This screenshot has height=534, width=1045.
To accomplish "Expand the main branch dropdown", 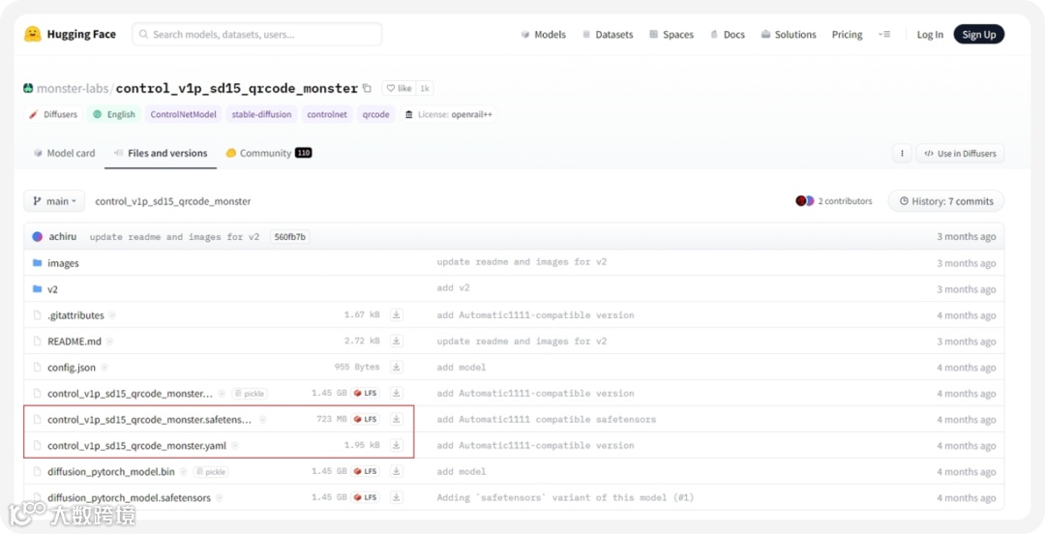I will coord(54,200).
